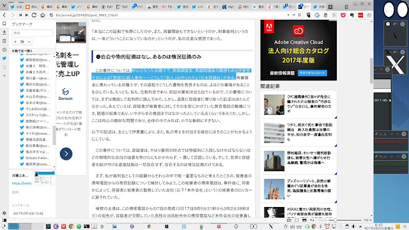
Task: Open the Bookmarks panel from side panel
Action: [4, 24]
